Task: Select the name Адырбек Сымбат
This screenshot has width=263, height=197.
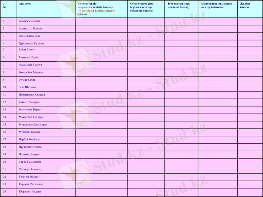Action: coord(30,21)
